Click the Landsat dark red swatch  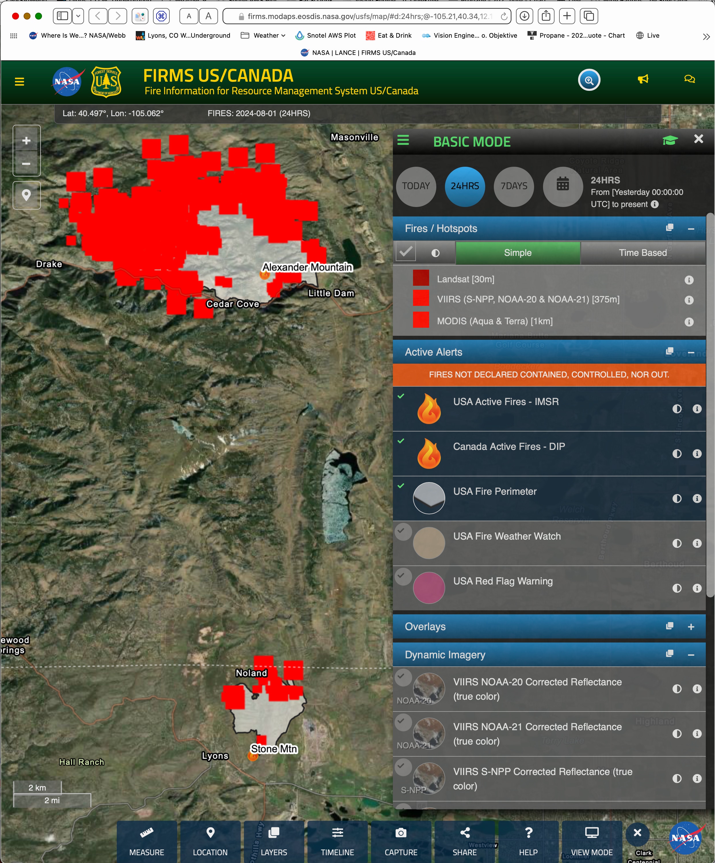click(421, 278)
